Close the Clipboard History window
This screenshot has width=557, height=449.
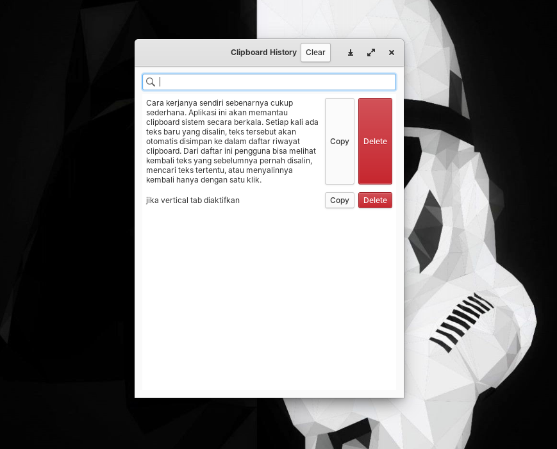pyautogui.click(x=392, y=53)
